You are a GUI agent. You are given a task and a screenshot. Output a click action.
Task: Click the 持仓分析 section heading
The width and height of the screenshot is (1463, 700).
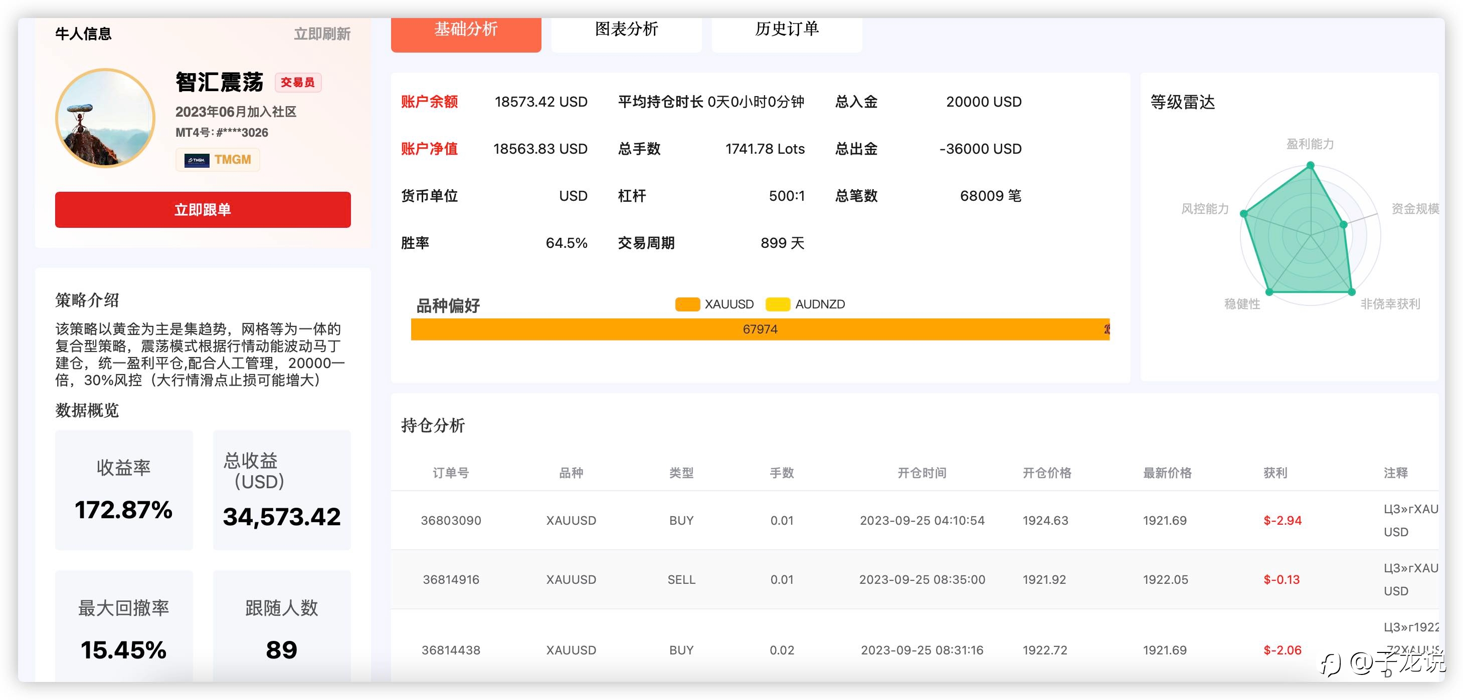(433, 425)
